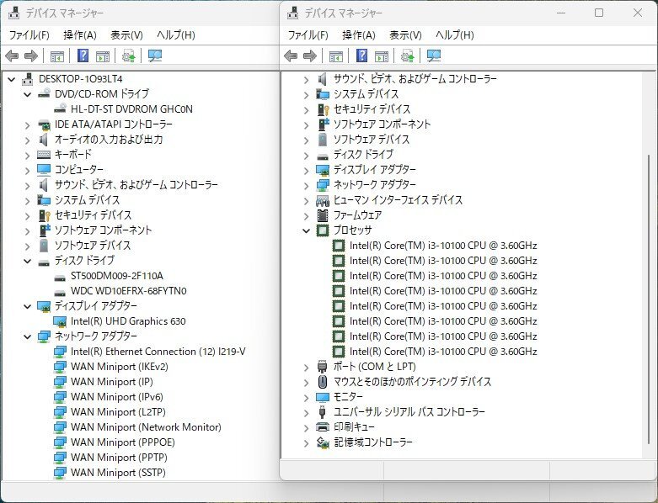Image resolution: width=658 pixels, height=503 pixels.
Task: Collapse the プロセッサ category
Action: click(x=307, y=230)
